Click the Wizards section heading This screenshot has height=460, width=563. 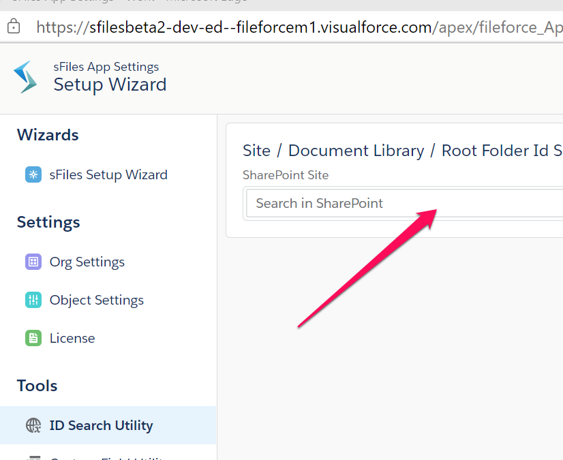pyautogui.click(x=47, y=135)
